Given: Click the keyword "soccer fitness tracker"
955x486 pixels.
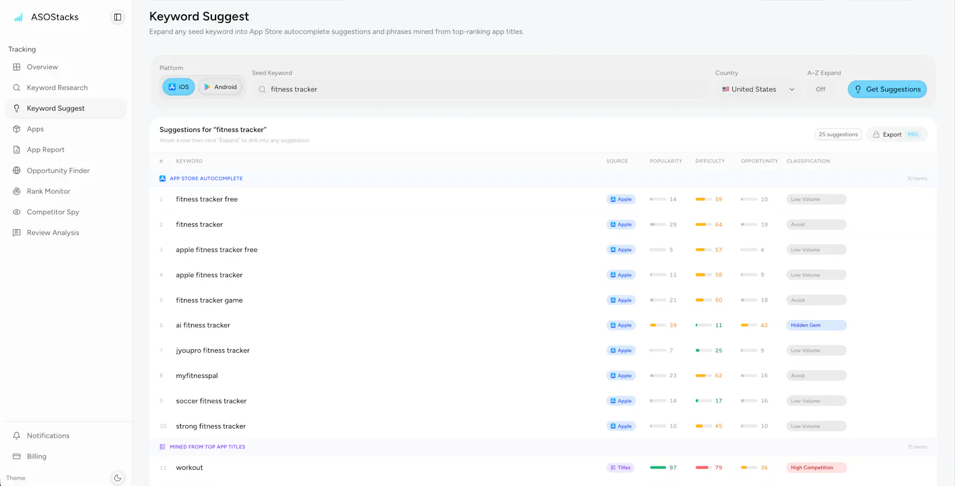Looking at the screenshot, I should 211,401.
